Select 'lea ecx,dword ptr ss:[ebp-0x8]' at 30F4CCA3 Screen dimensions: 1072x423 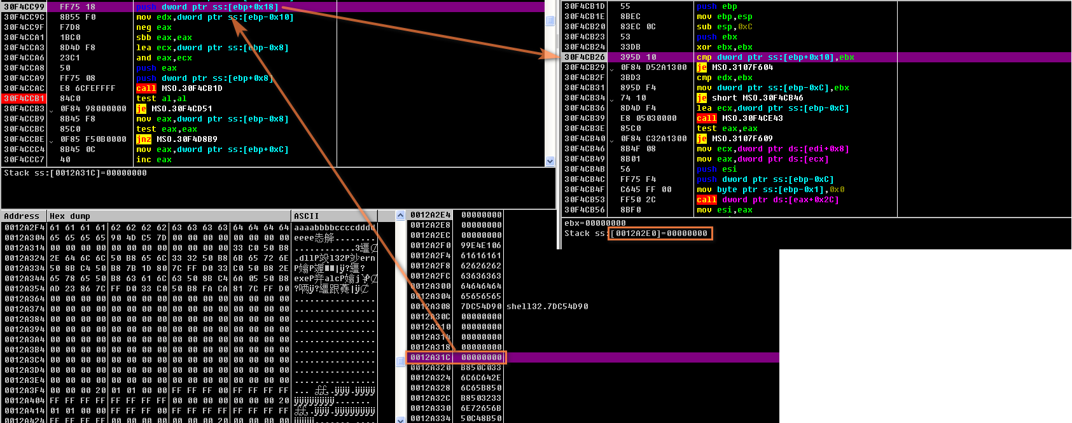point(212,48)
